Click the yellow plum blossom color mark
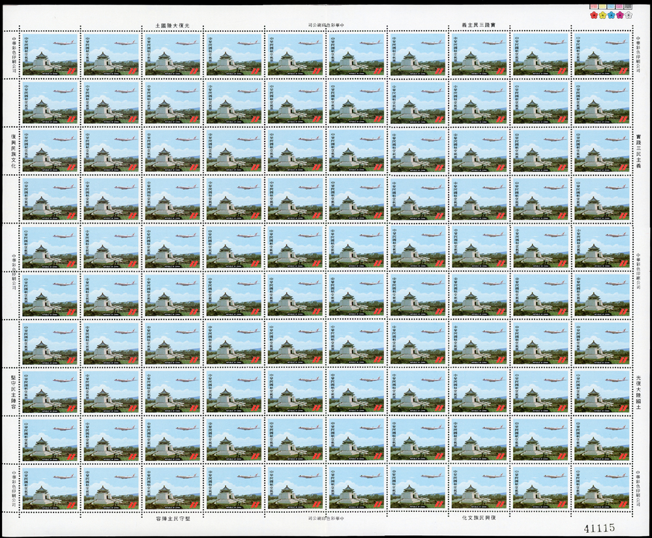 coord(603,15)
